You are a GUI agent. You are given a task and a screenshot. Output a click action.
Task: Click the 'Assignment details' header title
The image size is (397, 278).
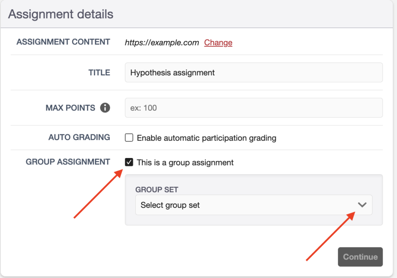61,14
